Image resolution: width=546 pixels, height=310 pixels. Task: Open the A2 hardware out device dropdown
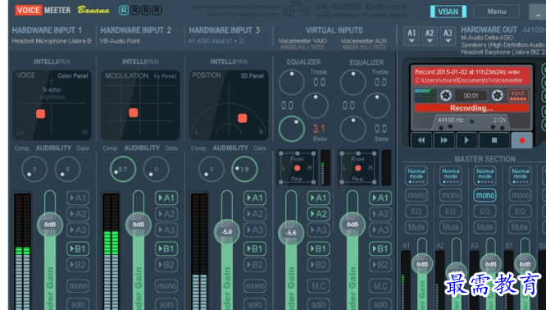(430, 36)
